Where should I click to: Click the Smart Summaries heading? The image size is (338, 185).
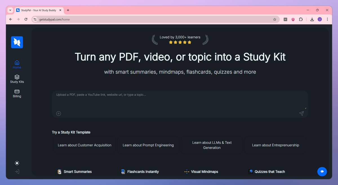78,172
